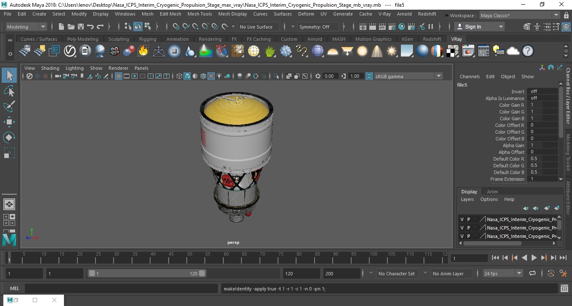Click the current frame input field
The image size is (572, 306).
point(469,258)
